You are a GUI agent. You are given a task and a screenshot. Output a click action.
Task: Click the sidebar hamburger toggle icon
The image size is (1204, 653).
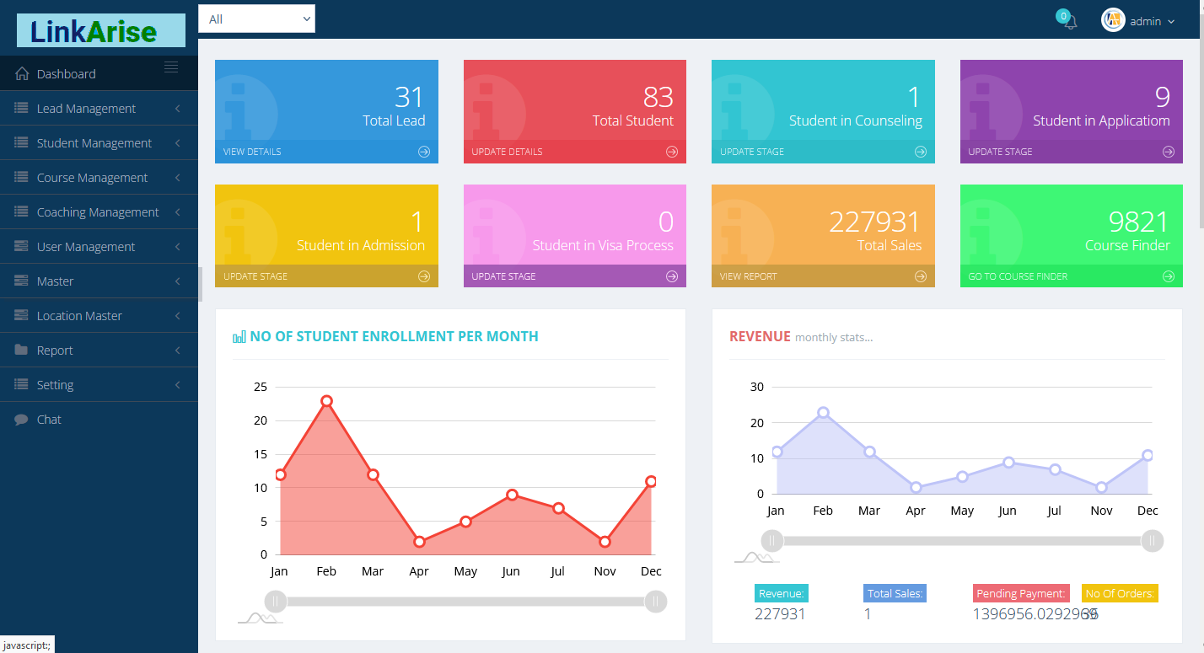pos(171,67)
